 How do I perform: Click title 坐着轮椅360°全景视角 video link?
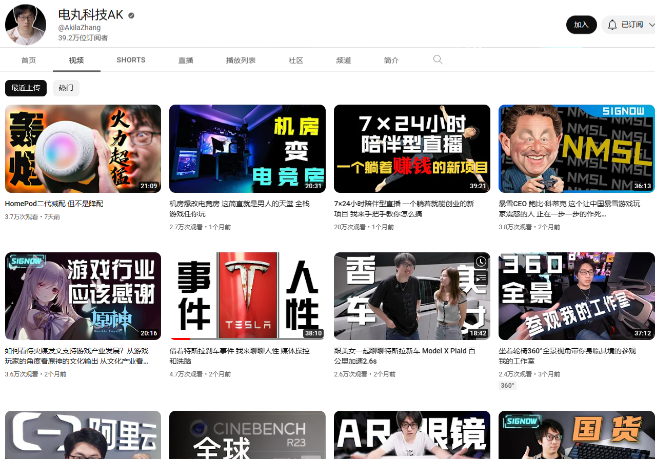[567, 356]
